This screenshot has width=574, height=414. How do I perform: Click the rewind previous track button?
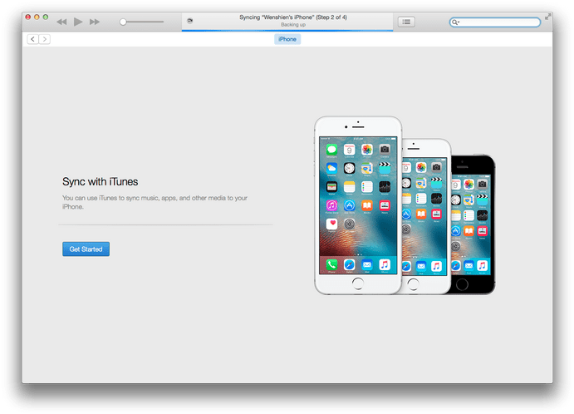click(61, 22)
